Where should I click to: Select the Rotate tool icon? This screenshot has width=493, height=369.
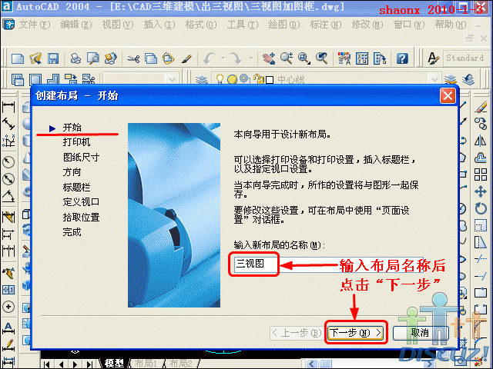click(481, 208)
